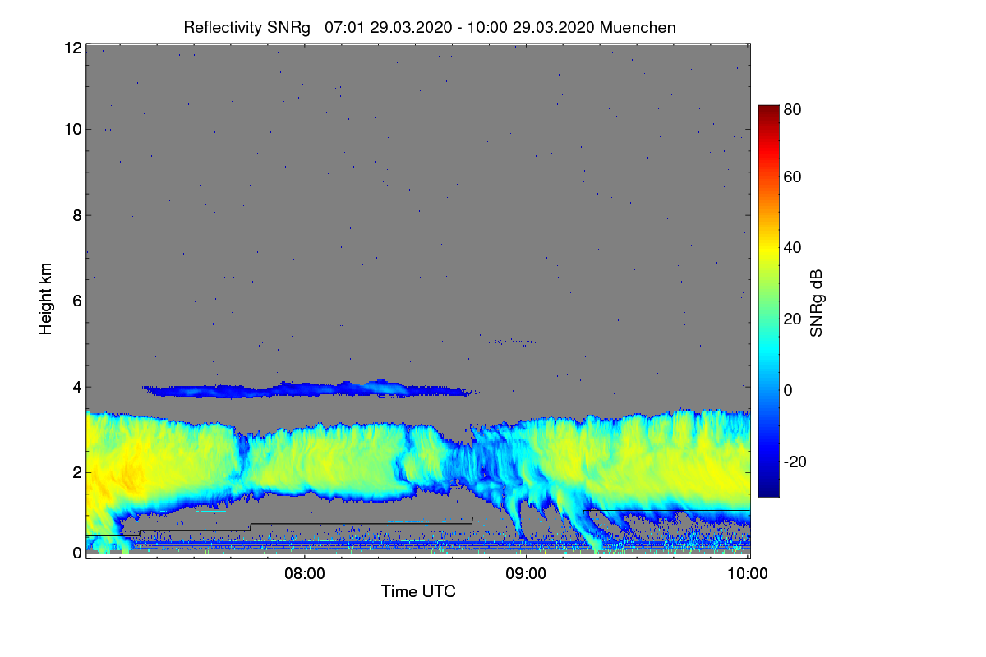Click the 08:00 time tick label

click(x=304, y=573)
